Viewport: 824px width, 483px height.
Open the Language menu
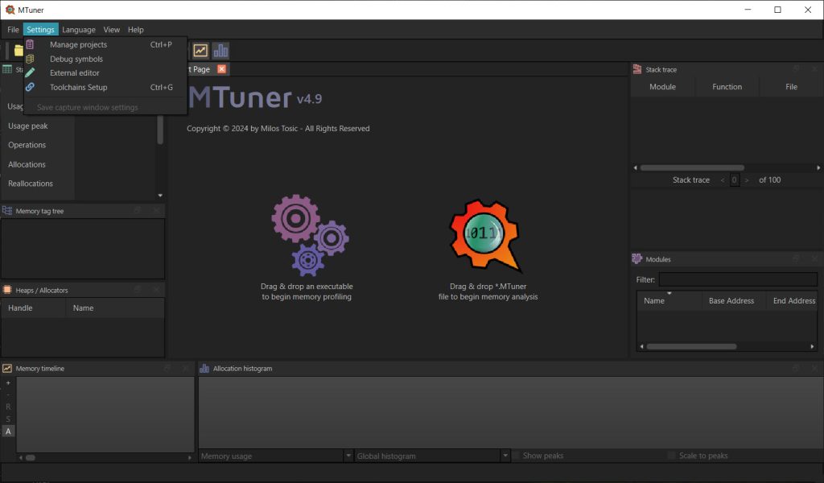79,30
